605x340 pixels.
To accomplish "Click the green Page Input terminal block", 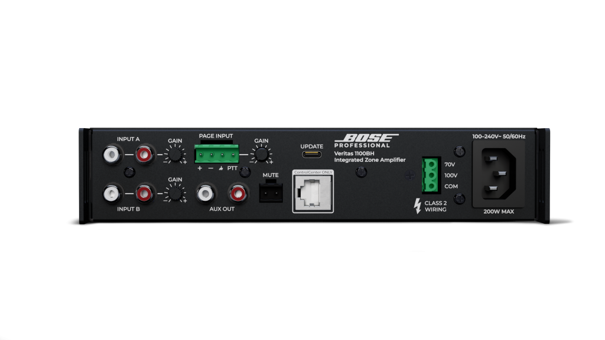I will (216, 155).
